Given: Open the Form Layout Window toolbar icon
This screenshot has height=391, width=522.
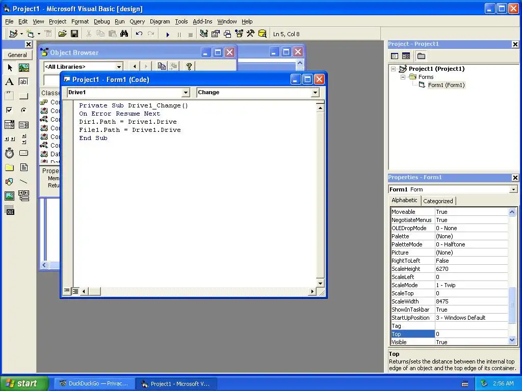Looking at the screenshot, I should pos(227,34).
